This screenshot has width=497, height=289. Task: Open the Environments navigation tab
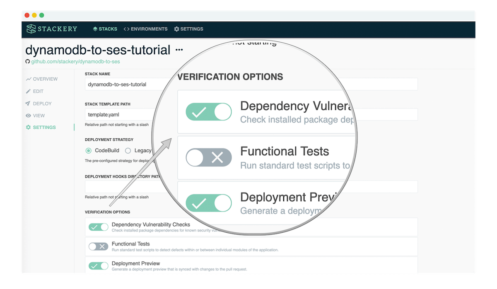click(x=145, y=29)
